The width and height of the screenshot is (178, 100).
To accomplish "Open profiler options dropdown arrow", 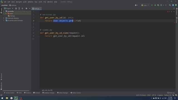I will (164, 5).
